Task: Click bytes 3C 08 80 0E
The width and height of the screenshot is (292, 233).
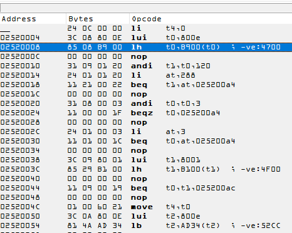Action: point(95,38)
